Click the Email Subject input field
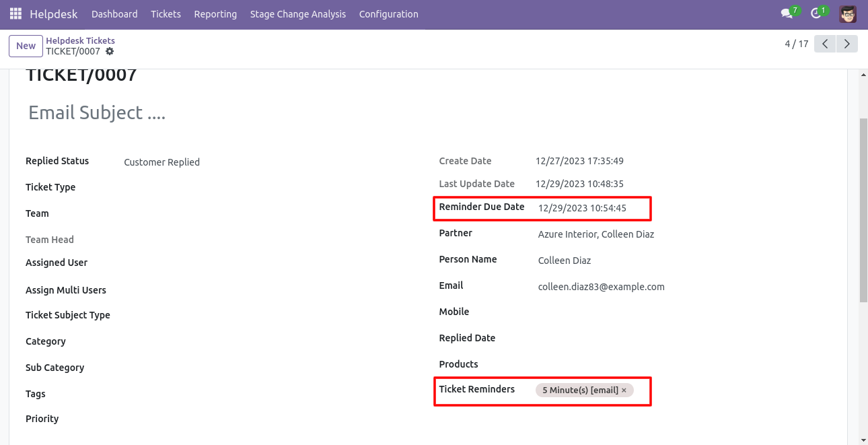 click(x=428, y=113)
